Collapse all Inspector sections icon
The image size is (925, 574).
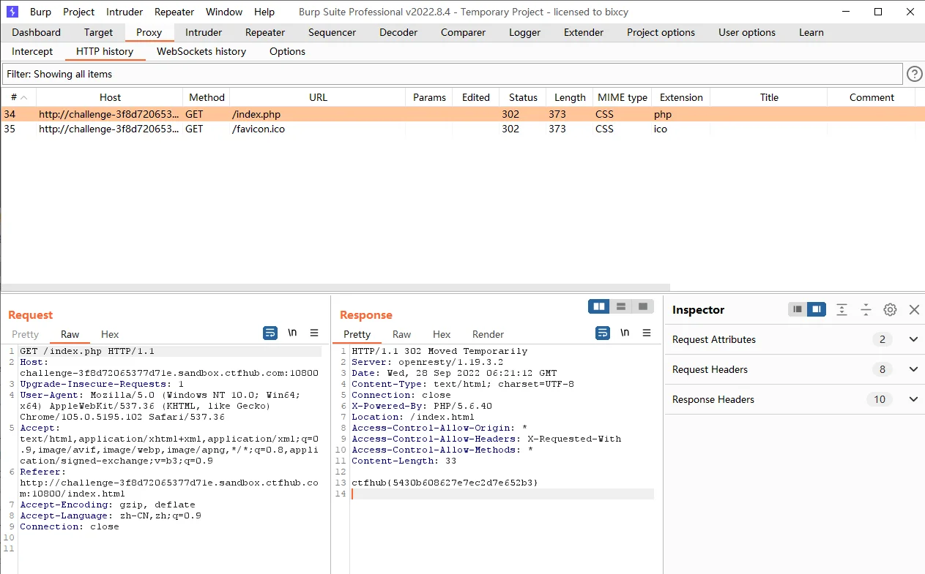(866, 309)
